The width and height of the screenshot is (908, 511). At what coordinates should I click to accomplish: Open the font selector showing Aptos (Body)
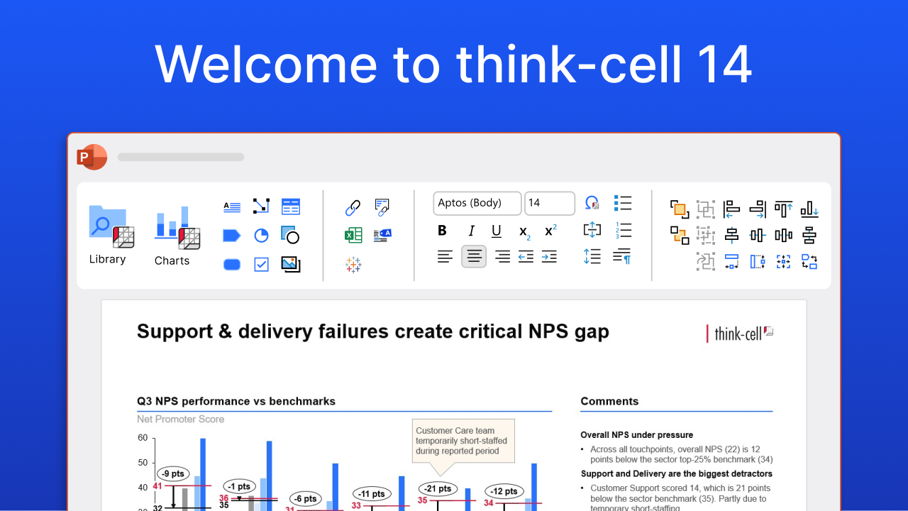tap(477, 203)
